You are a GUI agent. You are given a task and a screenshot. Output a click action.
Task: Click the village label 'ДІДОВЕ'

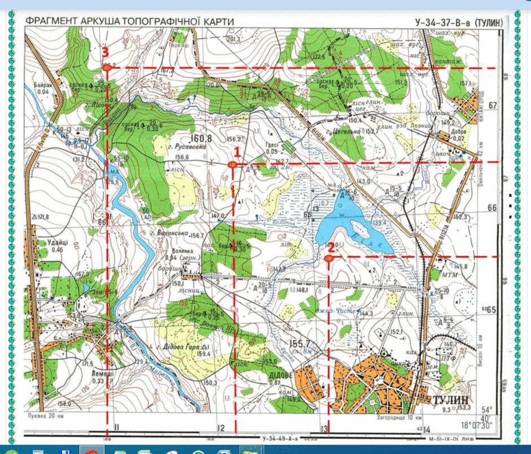[281, 376]
